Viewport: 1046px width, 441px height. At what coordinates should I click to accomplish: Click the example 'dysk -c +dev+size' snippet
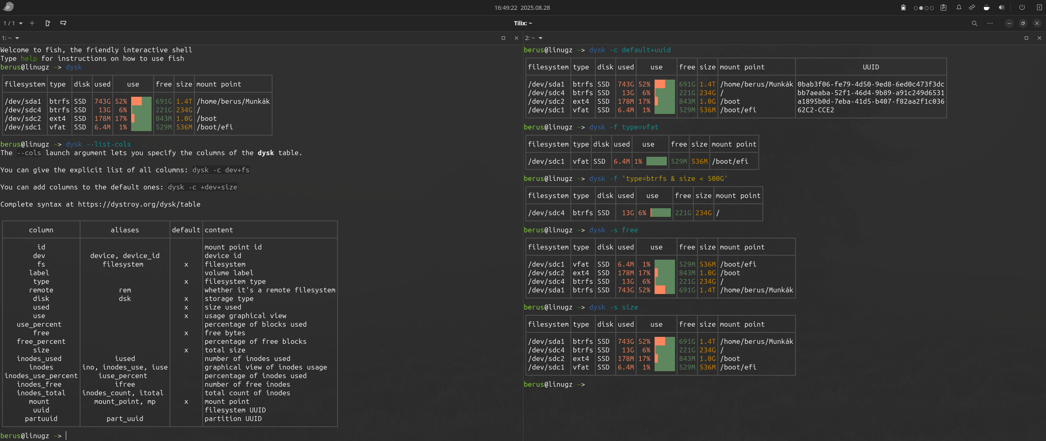(203, 187)
